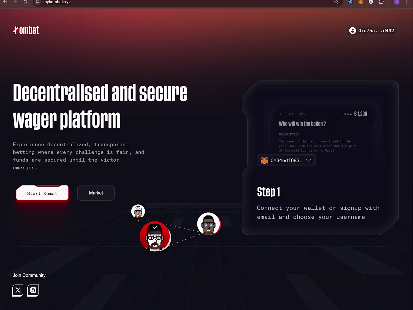Viewport: 413px width, 310px height.
Task: Open the React Developer Tools extension
Action: point(350,2)
